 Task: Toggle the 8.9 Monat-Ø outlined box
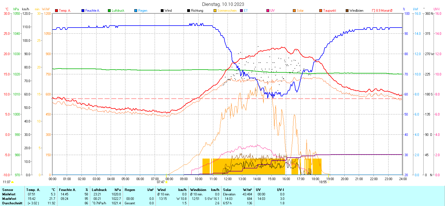[374, 11]
